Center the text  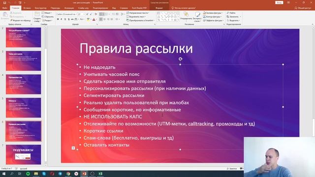pos(104,19)
